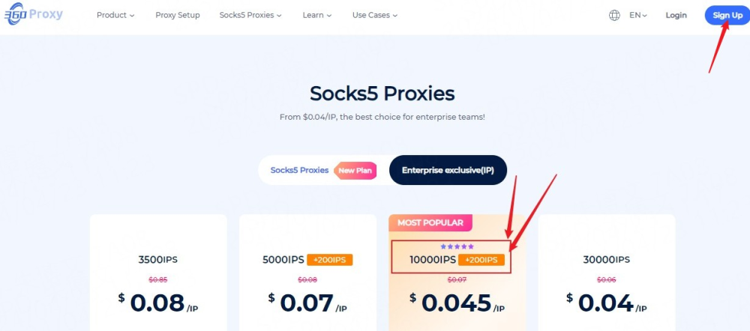Open the Learn dropdown menu
The height and width of the screenshot is (331, 750).
click(317, 15)
